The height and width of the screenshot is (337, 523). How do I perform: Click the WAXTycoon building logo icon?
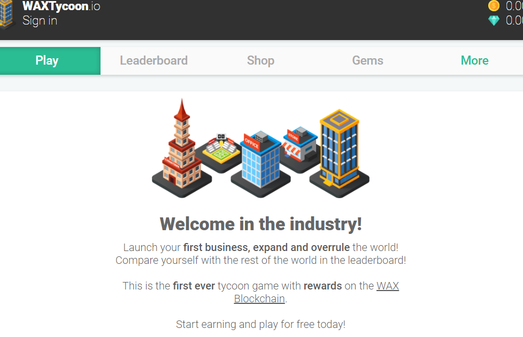[x=6, y=14]
